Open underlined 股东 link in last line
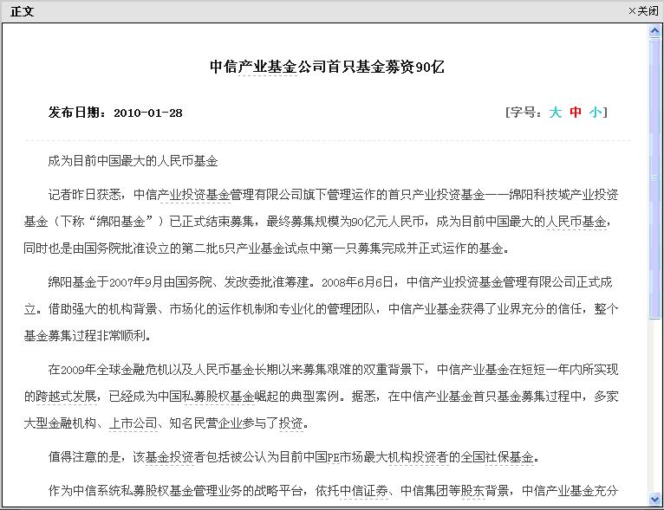This screenshot has width=664, height=510. (x=472, y=491)
